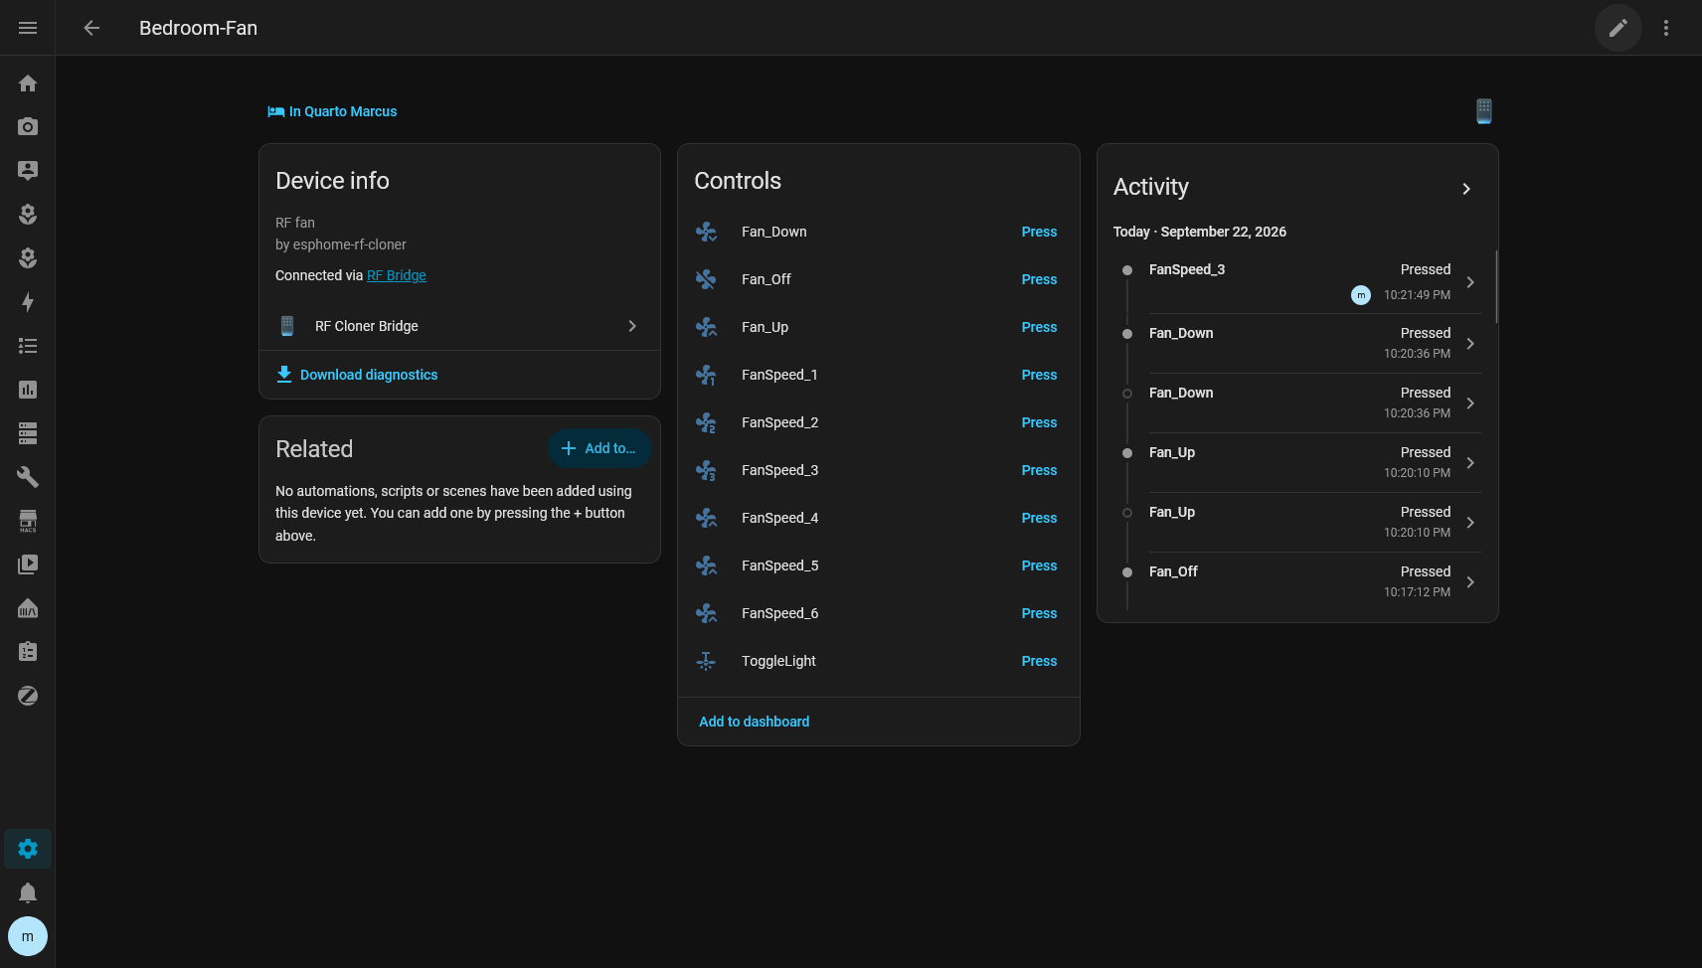Open the notifications bell icon
Viewport: 1702px width, 968px height.
coord(28,892)
